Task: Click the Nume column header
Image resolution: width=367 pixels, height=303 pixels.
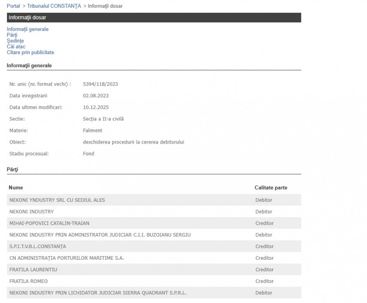Action: click(16, 188)
